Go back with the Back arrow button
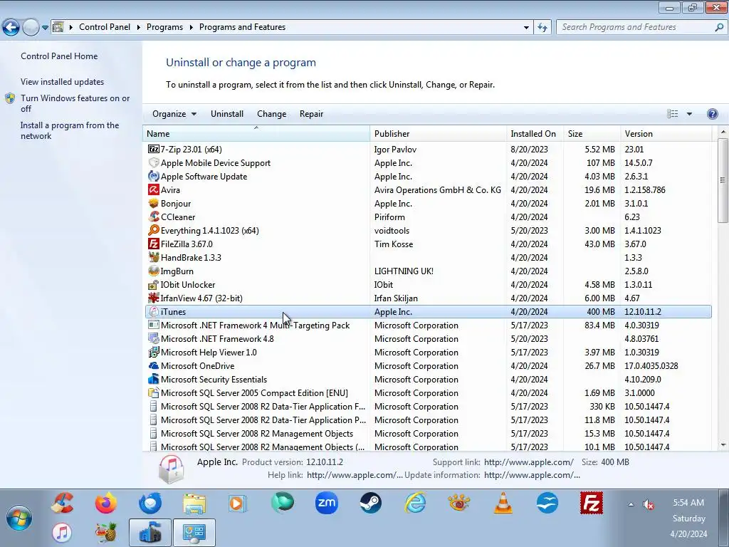729x547 pixels. tap(11, 28)
